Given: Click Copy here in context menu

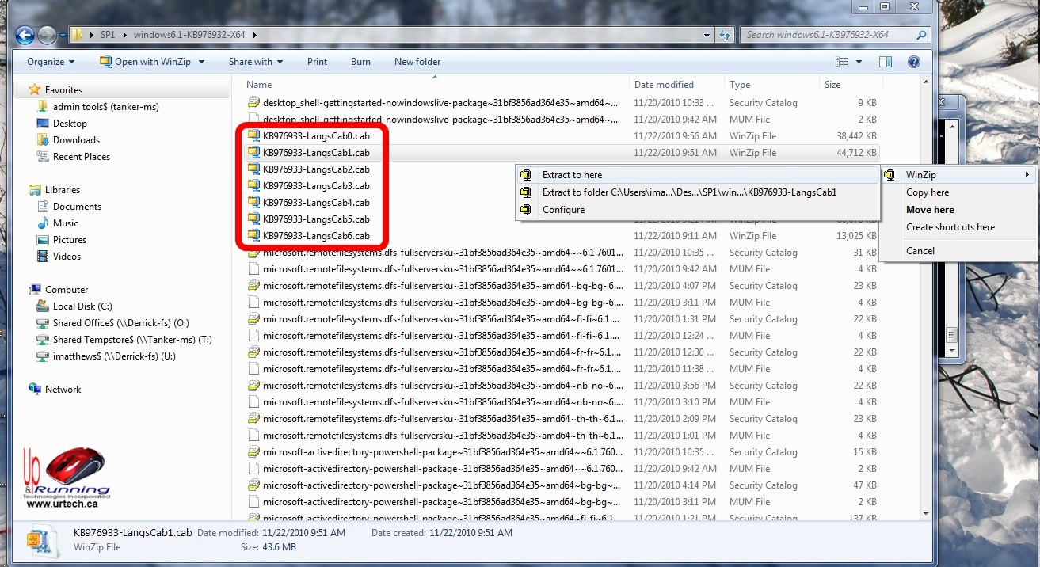Looking at the screenshot, I should coord(927,192).
